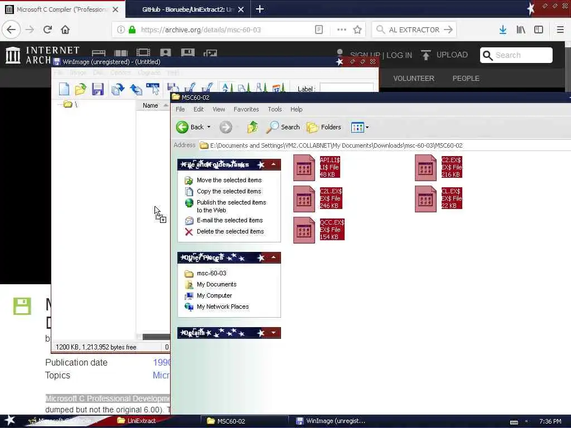Click Internet Archive Video film icon
Viewport: 571px width, 428px height.
pyautogui.click(x=143, y=53)
